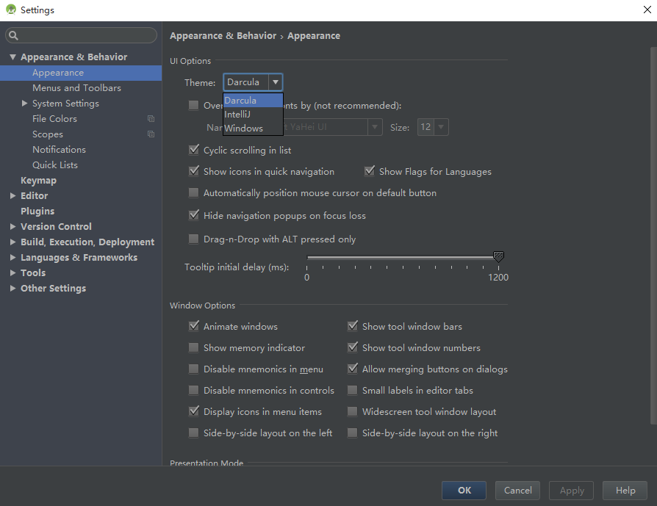Close the Settings dialog window

tap(647, 10)
